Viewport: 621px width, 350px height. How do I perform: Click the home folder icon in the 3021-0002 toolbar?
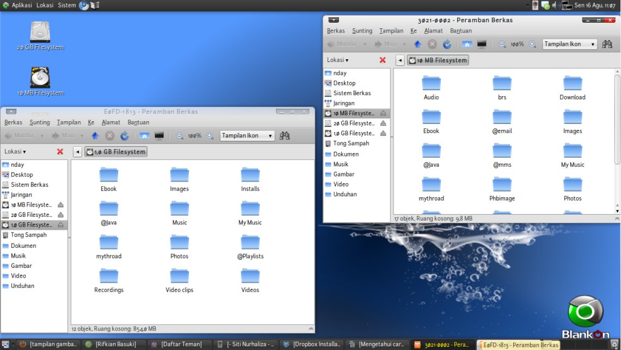pyautogui.click(x=466, y=45)
